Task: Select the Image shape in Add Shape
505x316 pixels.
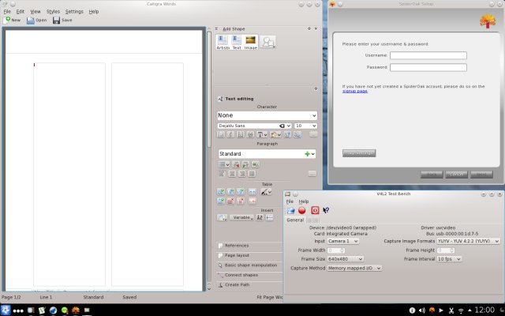Action: pyautogui.click(x=250, y=42)
